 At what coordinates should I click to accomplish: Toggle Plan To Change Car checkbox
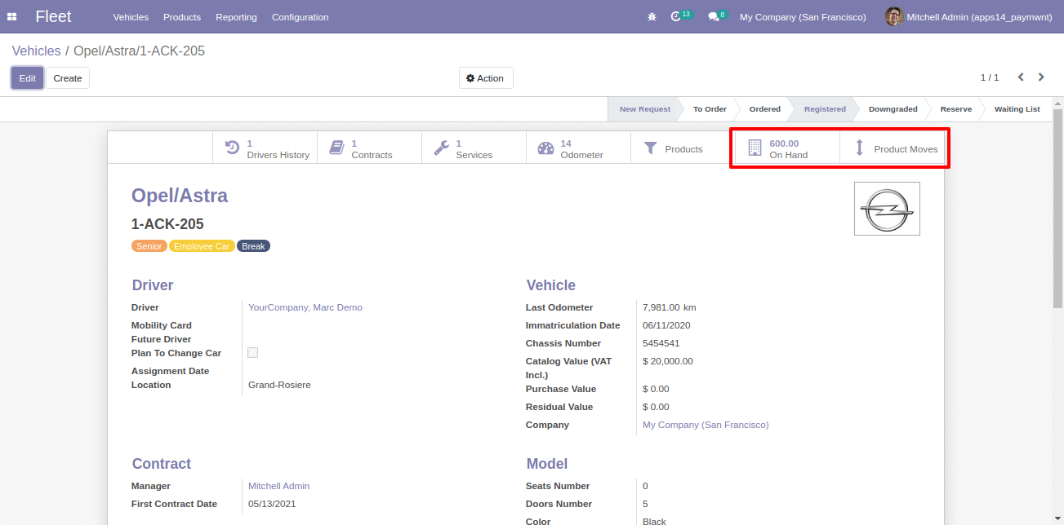point(253,353)
